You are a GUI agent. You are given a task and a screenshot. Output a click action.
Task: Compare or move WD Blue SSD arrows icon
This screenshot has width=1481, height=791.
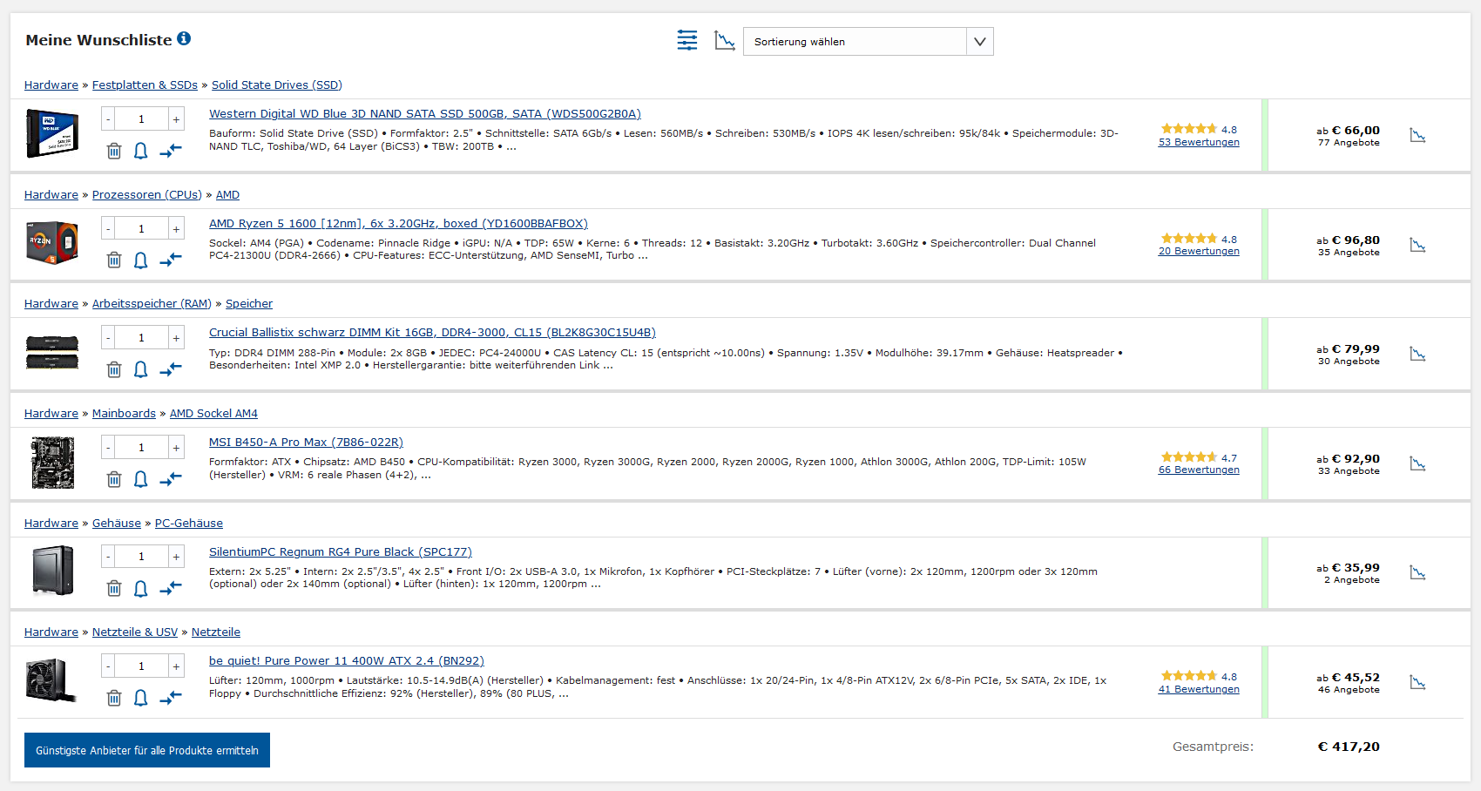click(171, 151)
